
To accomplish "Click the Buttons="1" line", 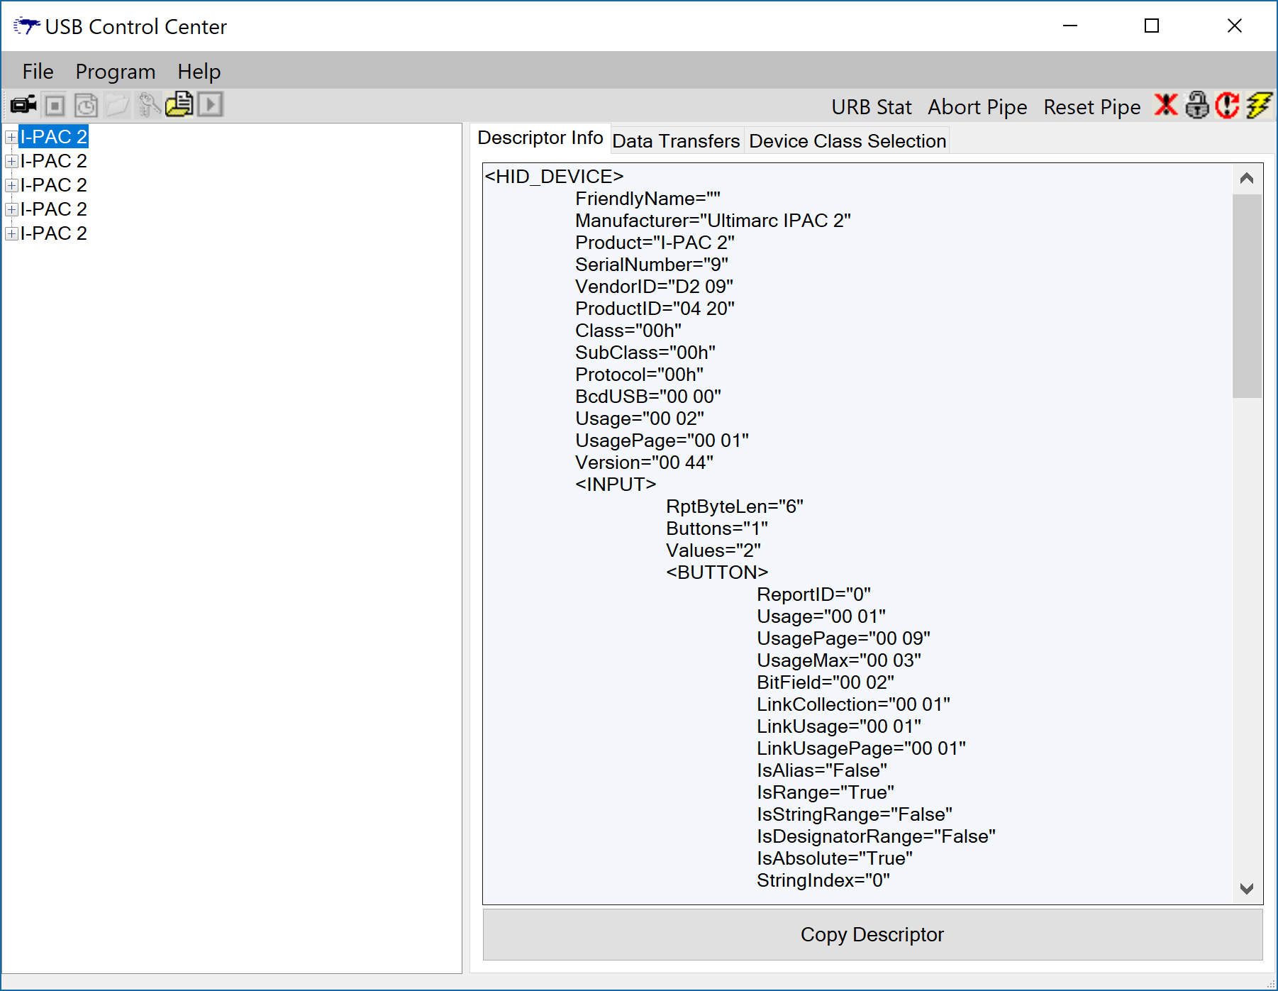I will (717, 528).
